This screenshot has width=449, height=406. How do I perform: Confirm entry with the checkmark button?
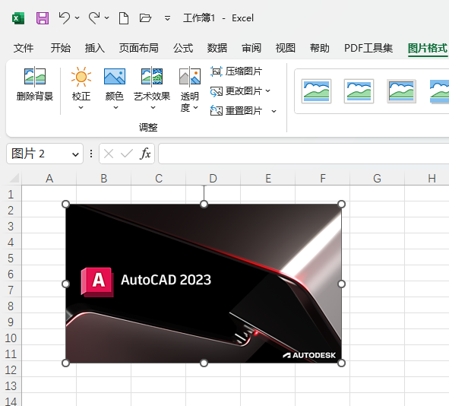coord(127,154)
